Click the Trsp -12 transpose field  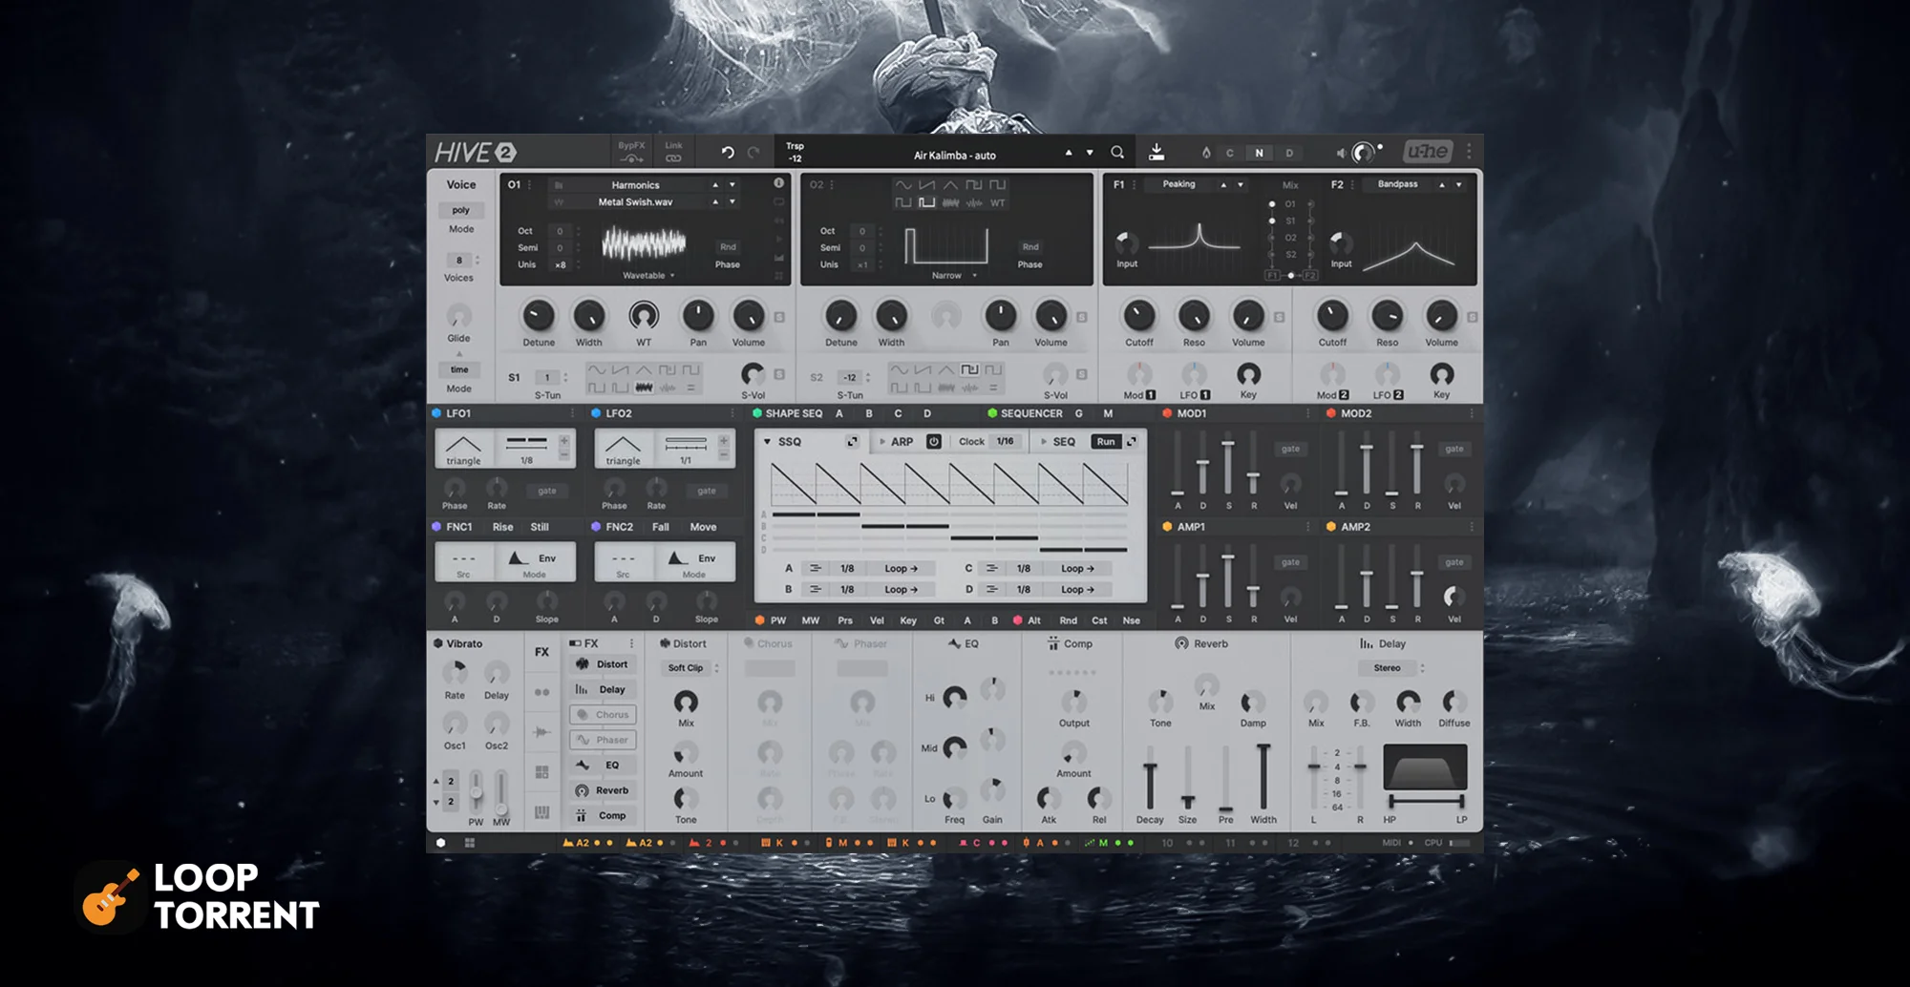(796, 153)
